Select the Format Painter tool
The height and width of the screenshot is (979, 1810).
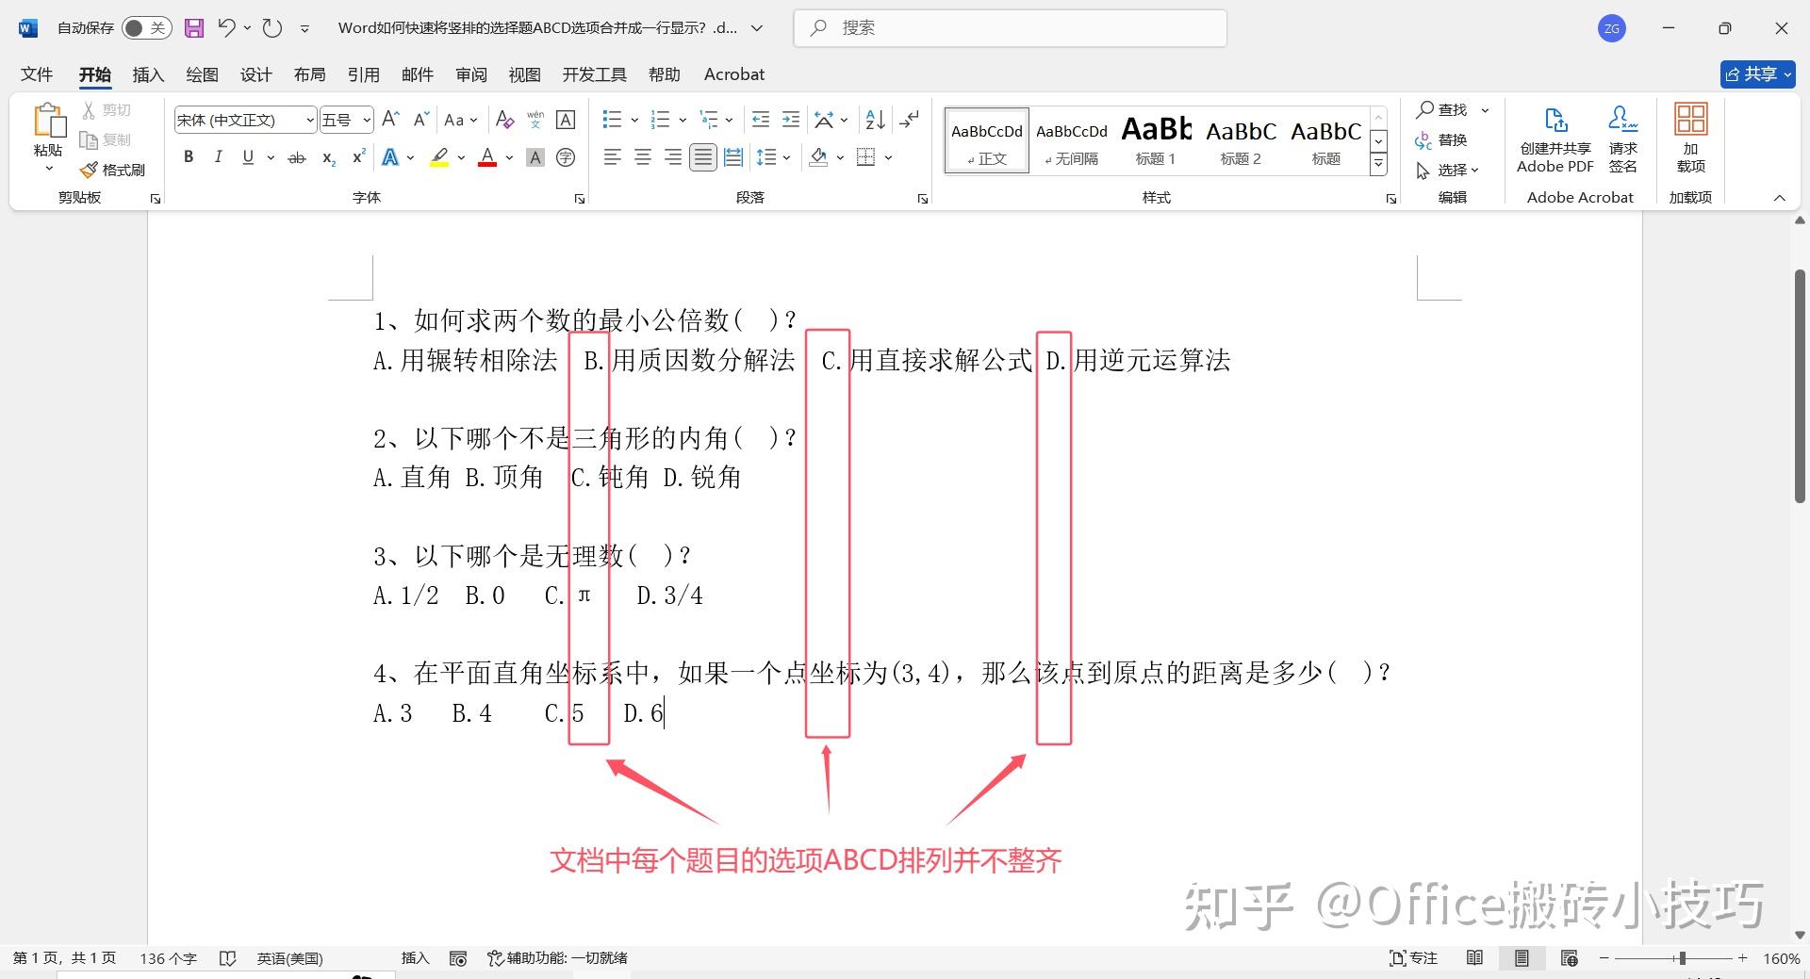point(113,170)
